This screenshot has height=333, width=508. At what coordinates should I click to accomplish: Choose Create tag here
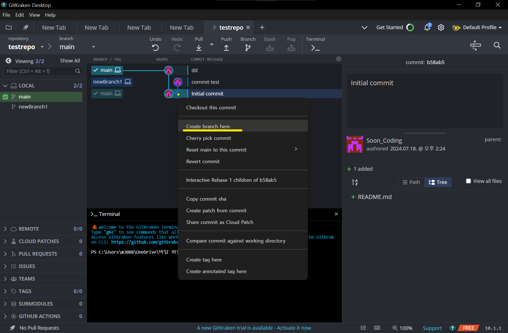coord(243,260)
